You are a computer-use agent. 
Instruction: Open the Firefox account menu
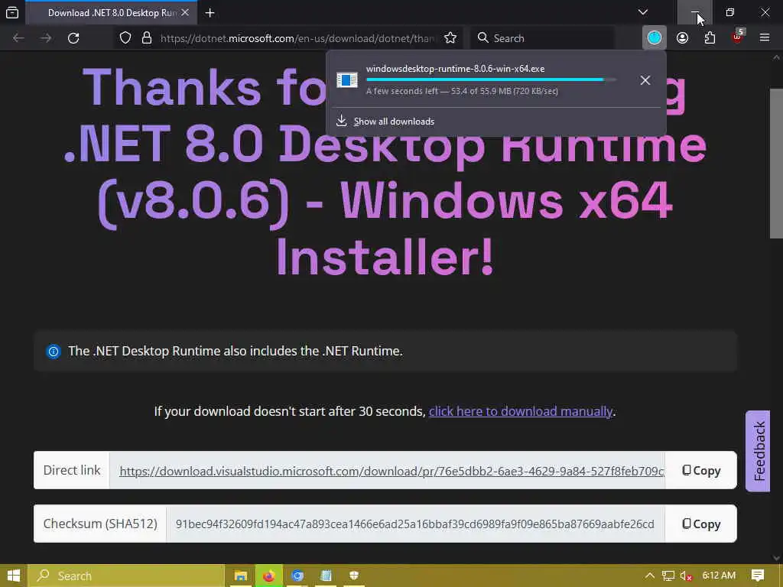click(682, 38)
